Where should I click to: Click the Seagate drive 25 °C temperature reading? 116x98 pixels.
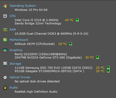(100, 71)
